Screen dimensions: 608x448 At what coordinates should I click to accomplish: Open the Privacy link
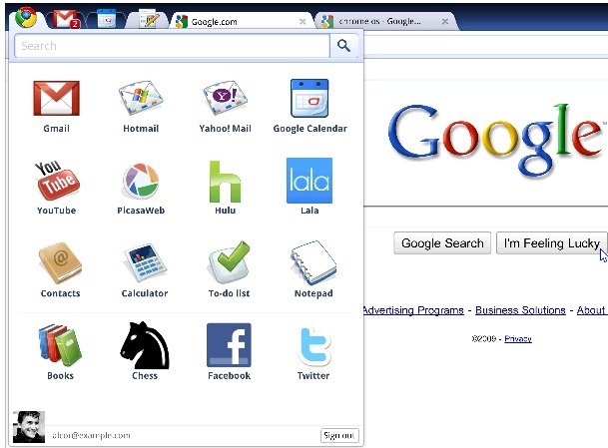click(518, 338)
